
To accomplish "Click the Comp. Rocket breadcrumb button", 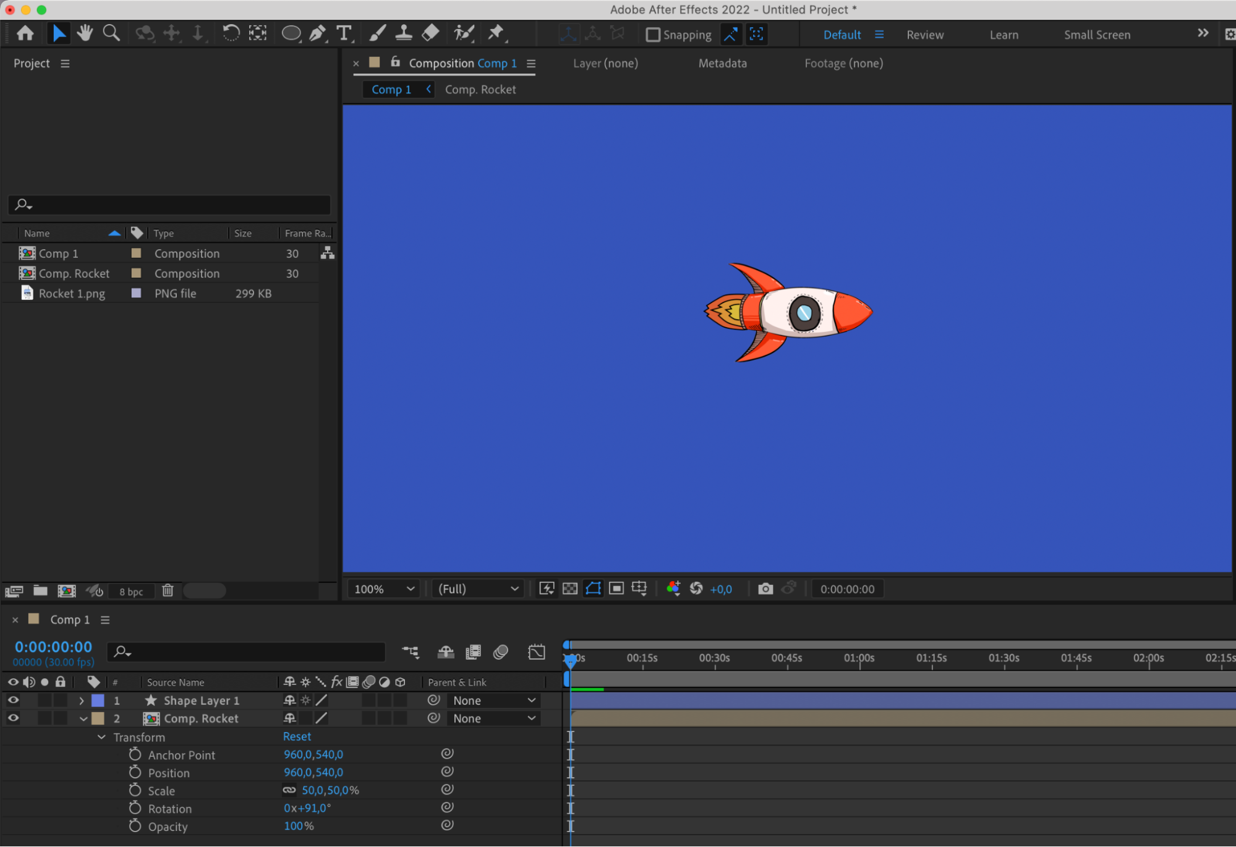I will pos(480,89).
